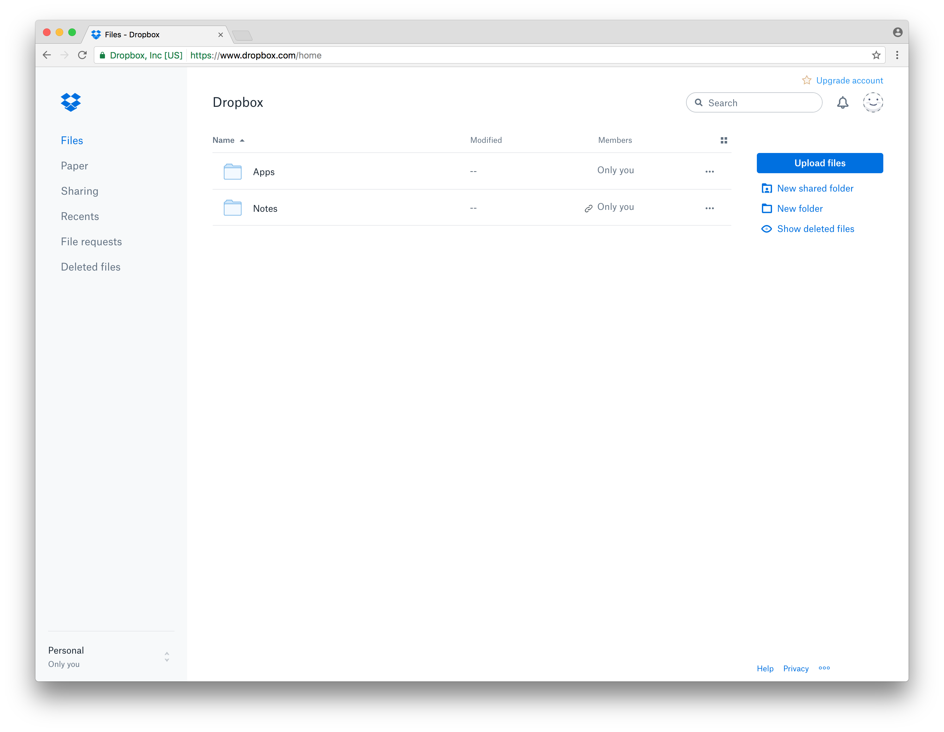944x732 pixels.
Task: Open Paper in the sidebar
Action: (74, 166)
